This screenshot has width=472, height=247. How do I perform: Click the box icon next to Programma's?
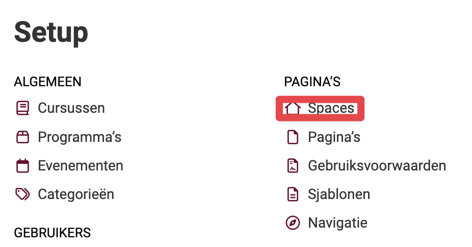[x=22, y=137]
